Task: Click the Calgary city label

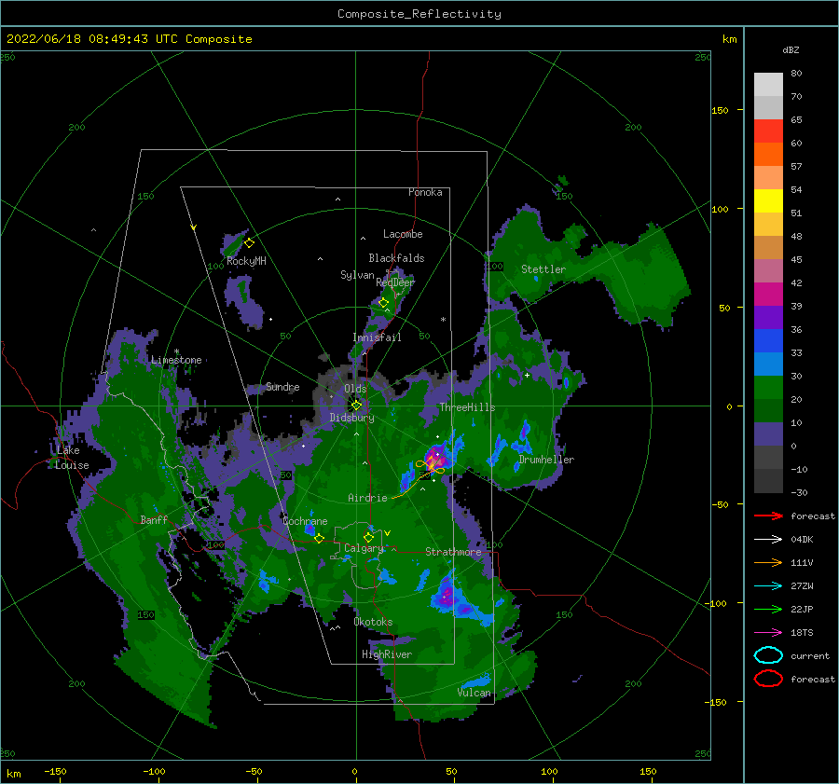Action: pyautogui.click(x=364, y=548)
